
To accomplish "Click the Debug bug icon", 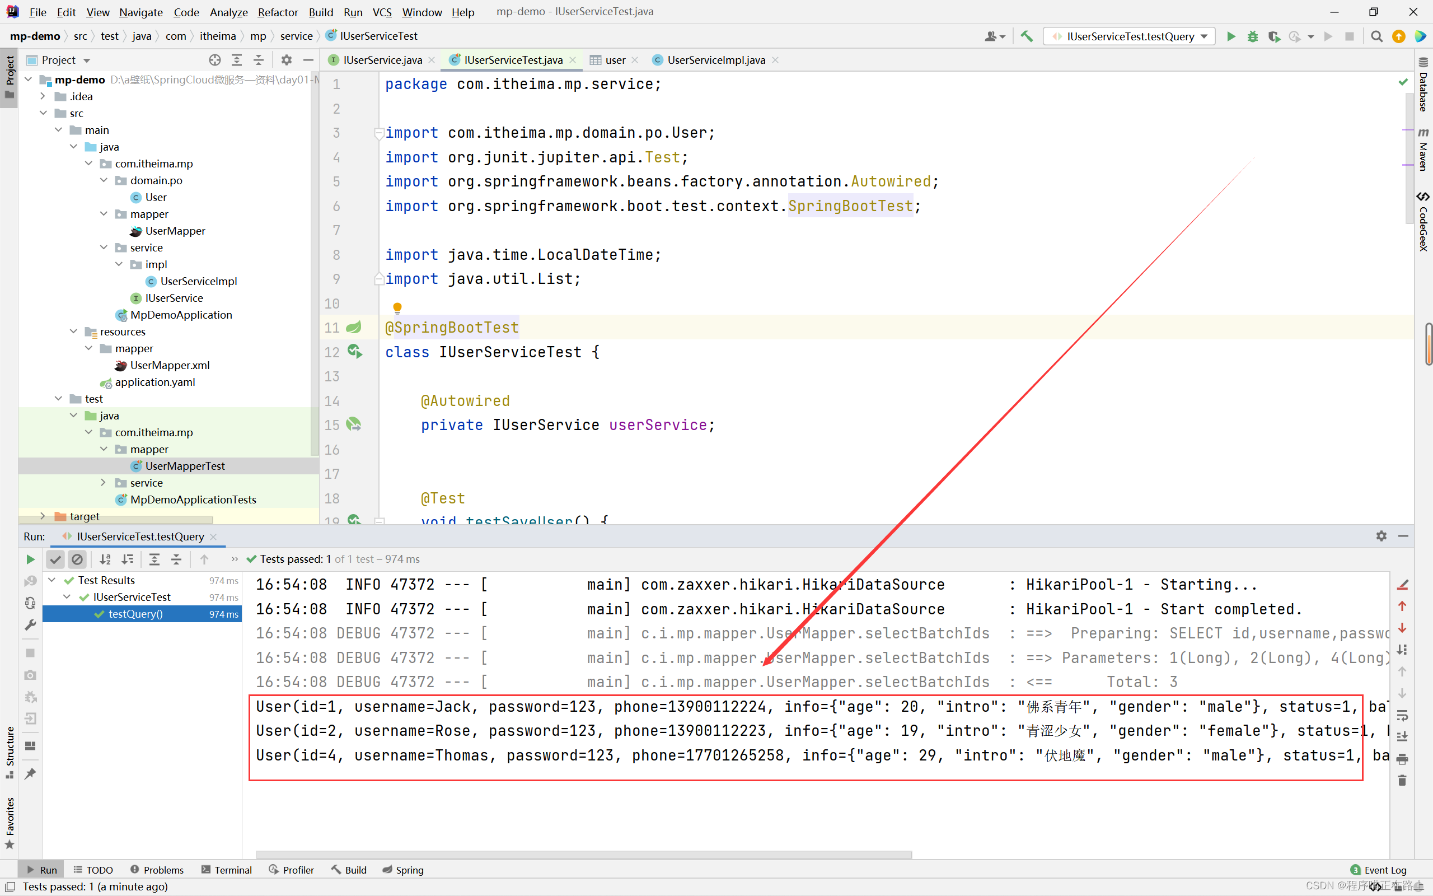I will 1252,36.
